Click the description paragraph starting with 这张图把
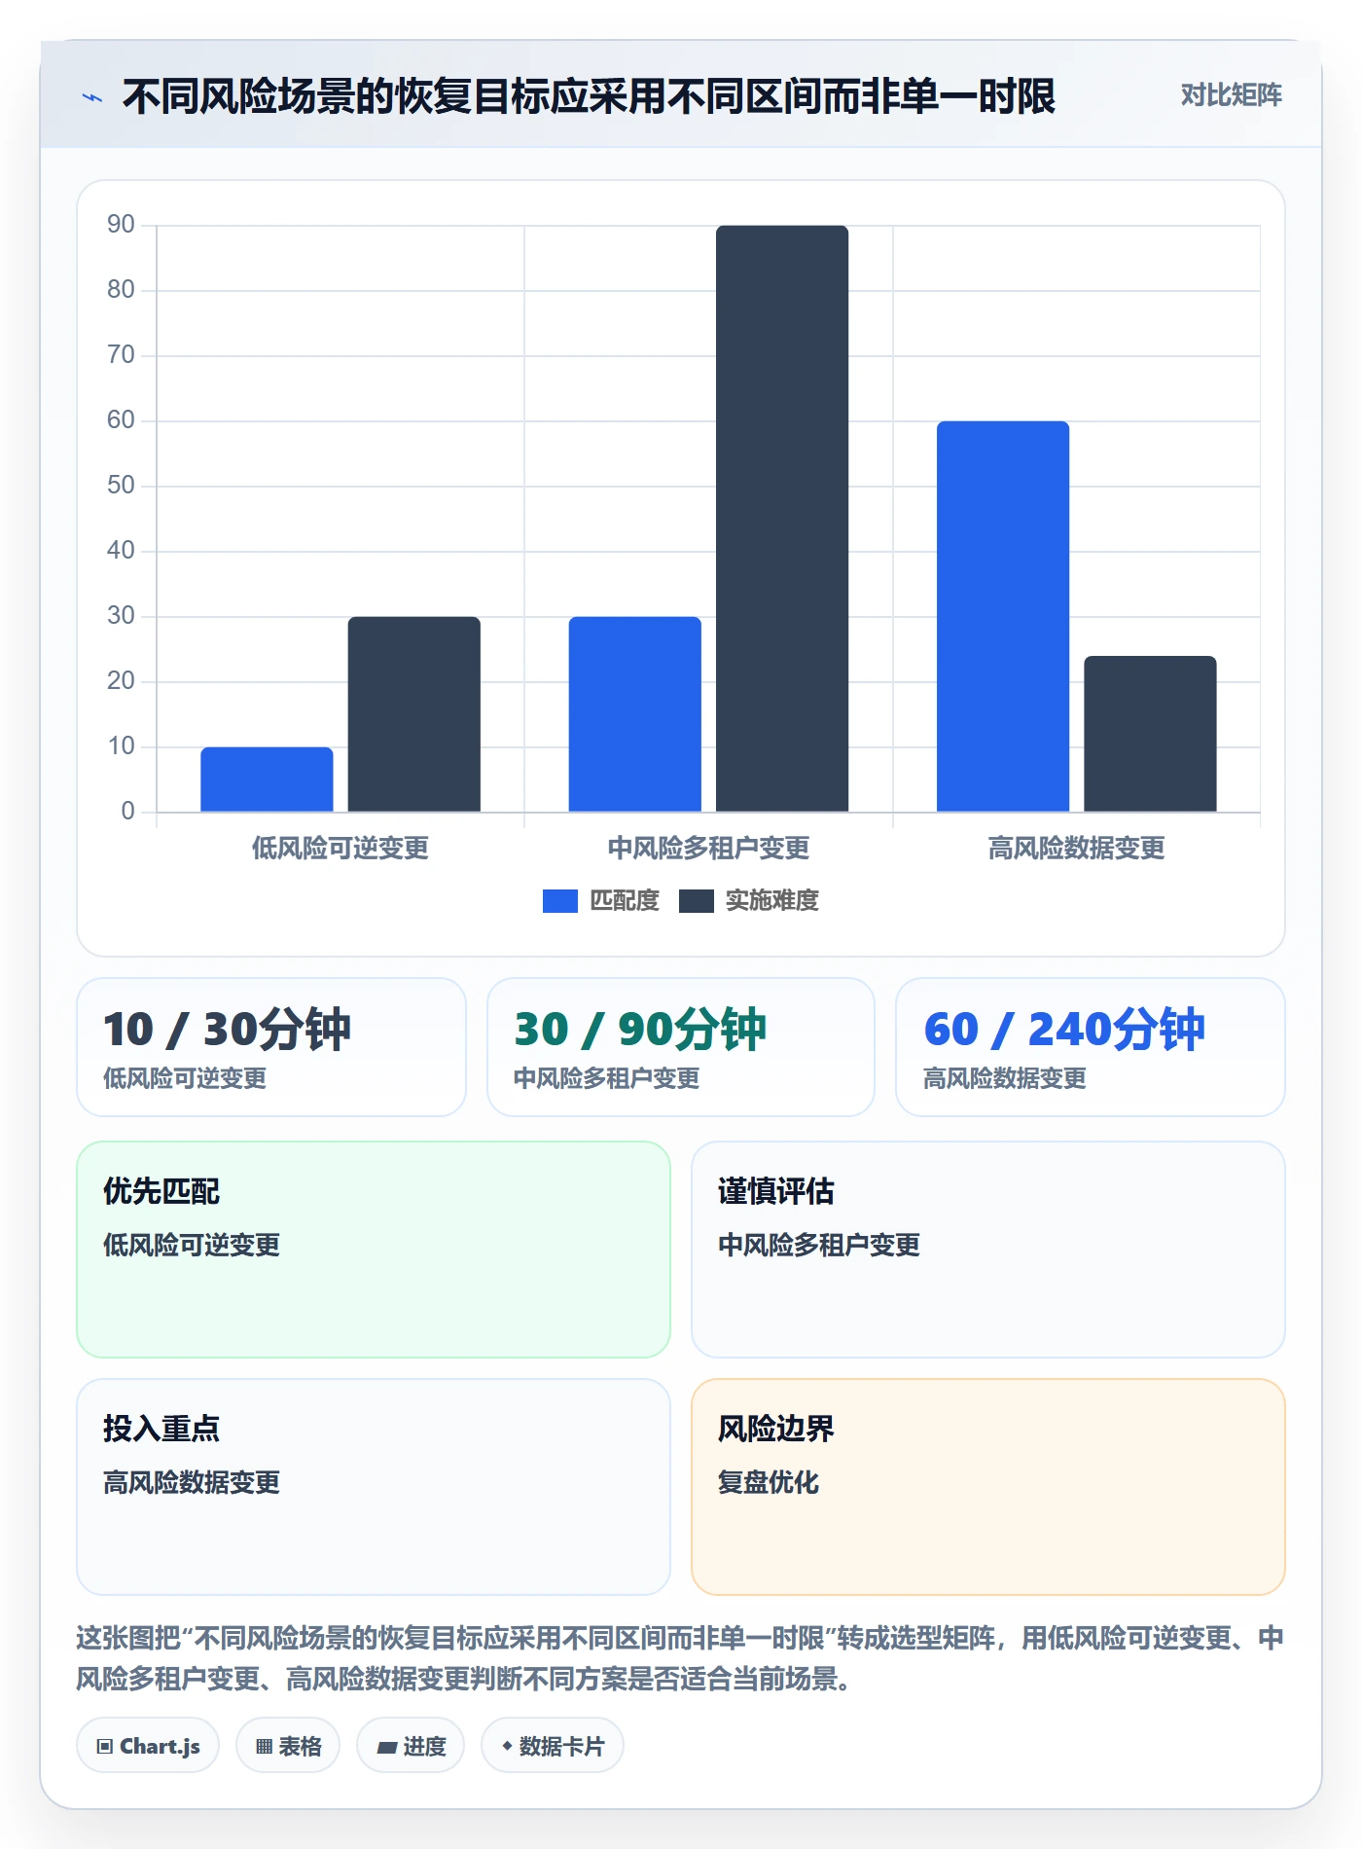Screen dimensions: 1362x1849 coord(680,1658)
